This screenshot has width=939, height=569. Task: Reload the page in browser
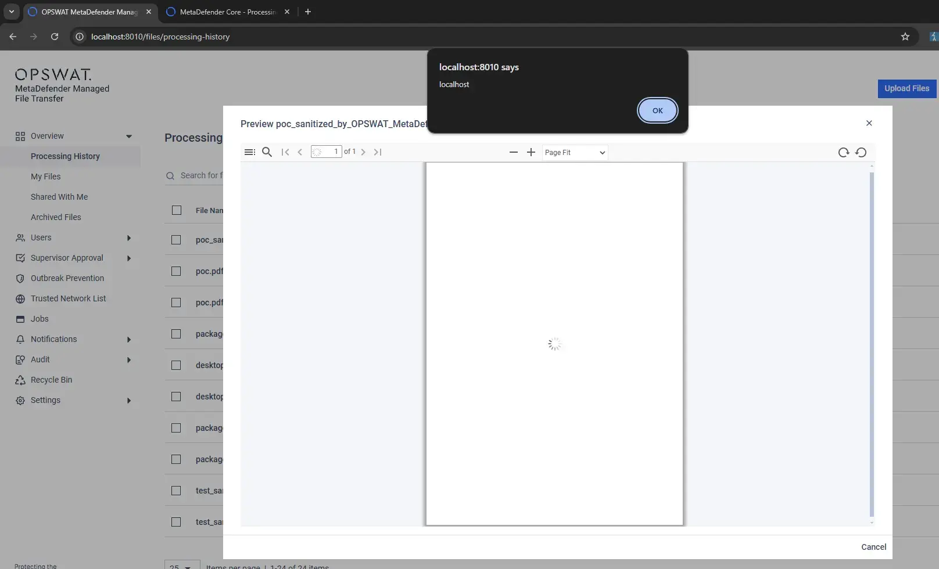pos(55,37)
